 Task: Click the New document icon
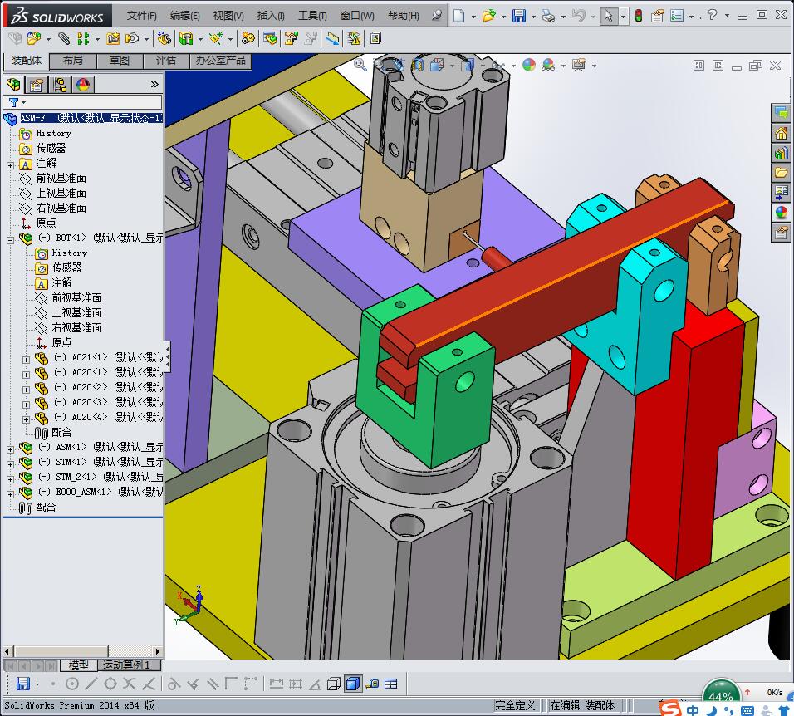pos(458,16)
